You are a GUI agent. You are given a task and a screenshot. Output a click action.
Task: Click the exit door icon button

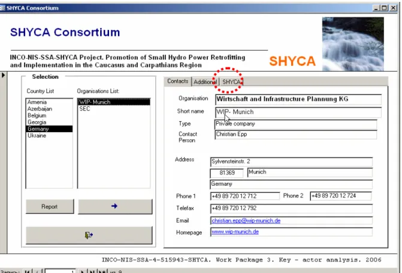click(x=89, y=235)
